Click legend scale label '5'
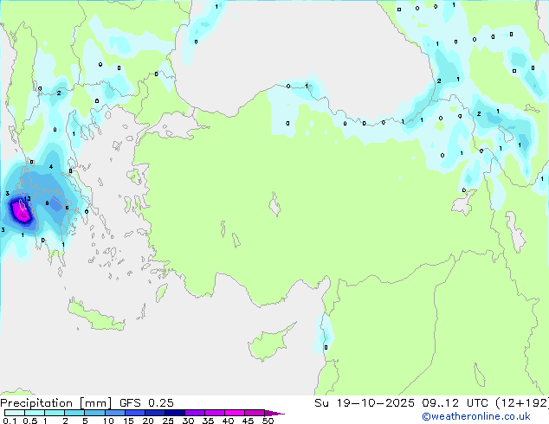 click(85, 421)
